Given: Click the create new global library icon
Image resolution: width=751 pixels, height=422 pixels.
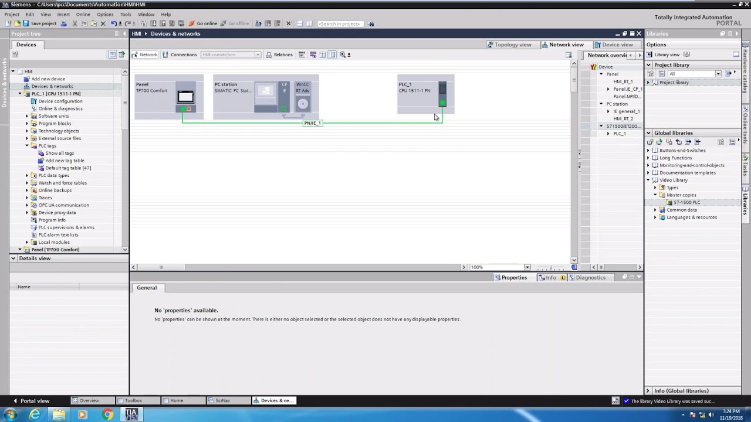Looking at the screenshot, I should [650, 142].
